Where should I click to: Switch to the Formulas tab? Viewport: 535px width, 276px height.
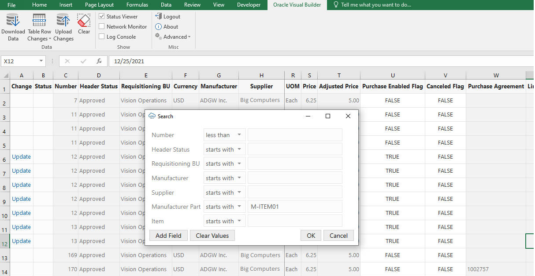137,5
